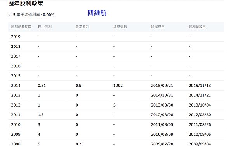Click ex-dividend date 2012/08/08
Screen dimensions: 233x147
[x=162, y=115]
